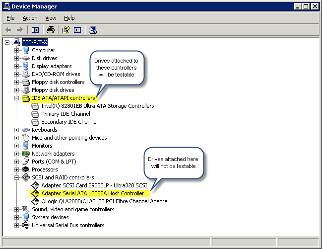Select Primary IDE Channel entry
This screenshot has height=249, width=322.
[65, 114]
